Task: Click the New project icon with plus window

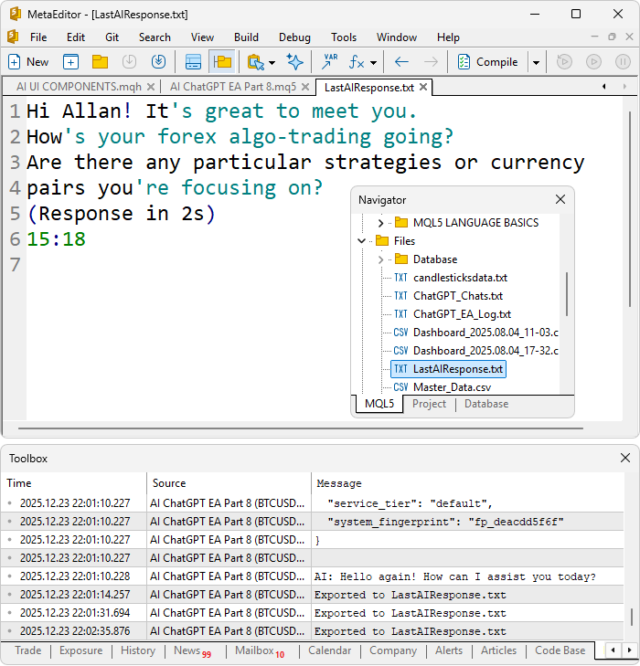Action: tap(70, 62)
